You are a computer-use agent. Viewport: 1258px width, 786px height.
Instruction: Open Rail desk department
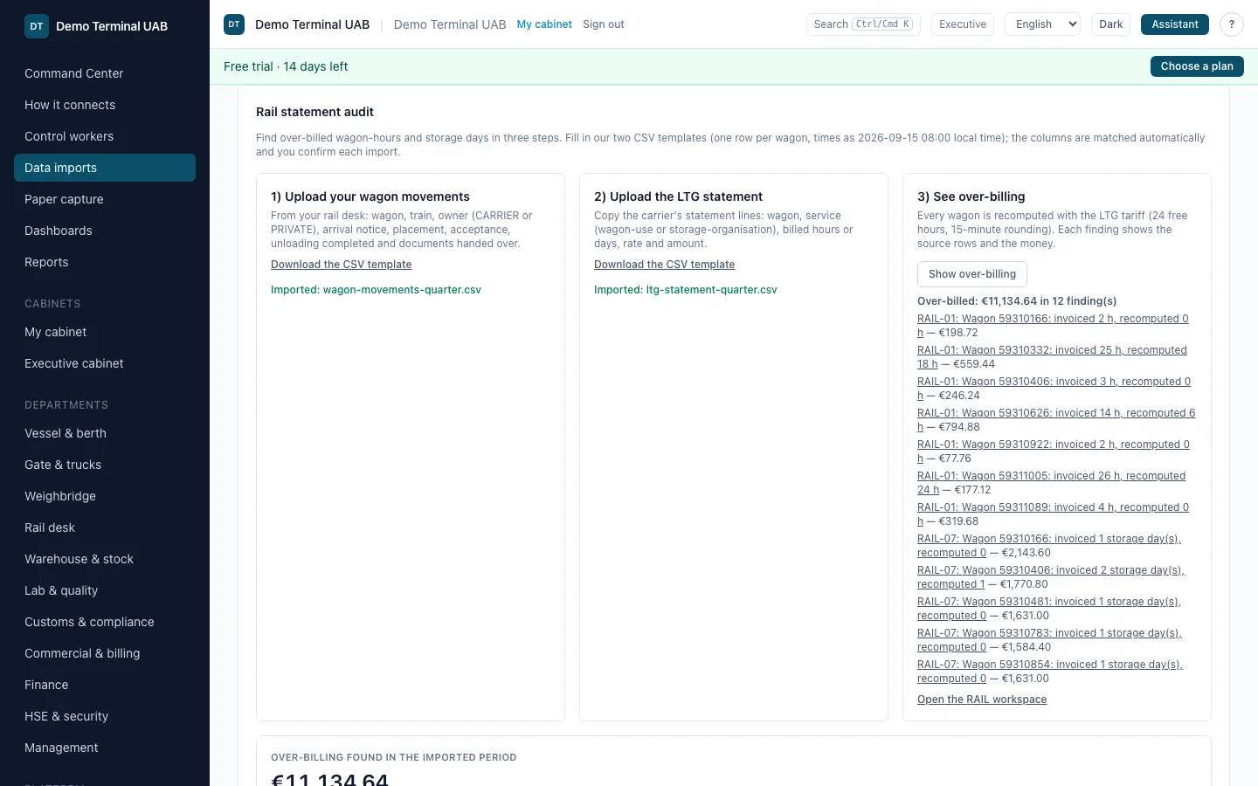[x=105, y=527]
